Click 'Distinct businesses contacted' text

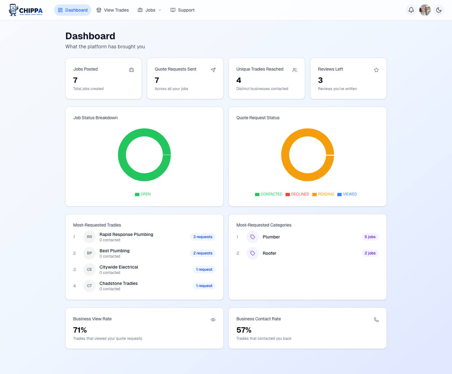pos(262,89)
